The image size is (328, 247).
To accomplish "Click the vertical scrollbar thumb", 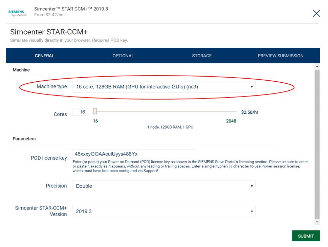I will (x=317, y=145).
